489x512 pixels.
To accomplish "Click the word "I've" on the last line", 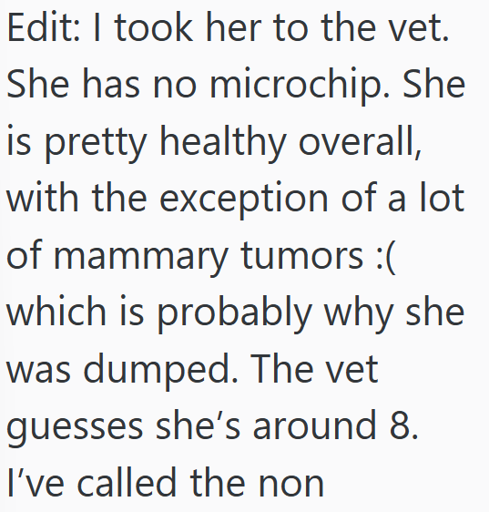I will 36,483.
